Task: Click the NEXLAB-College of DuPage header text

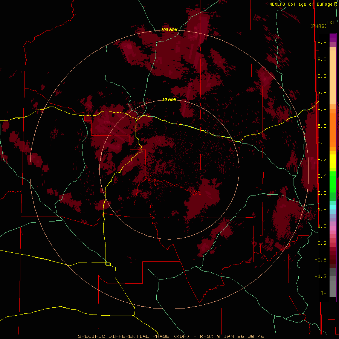Action: click(x=301, y=4)
